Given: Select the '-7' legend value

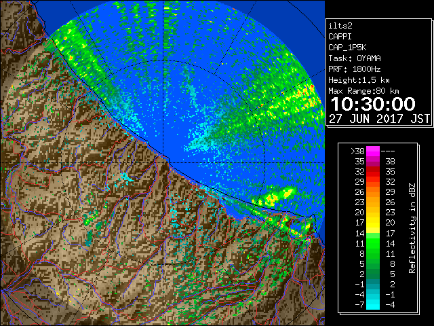Looking at the screenshot, I should 359,305.
